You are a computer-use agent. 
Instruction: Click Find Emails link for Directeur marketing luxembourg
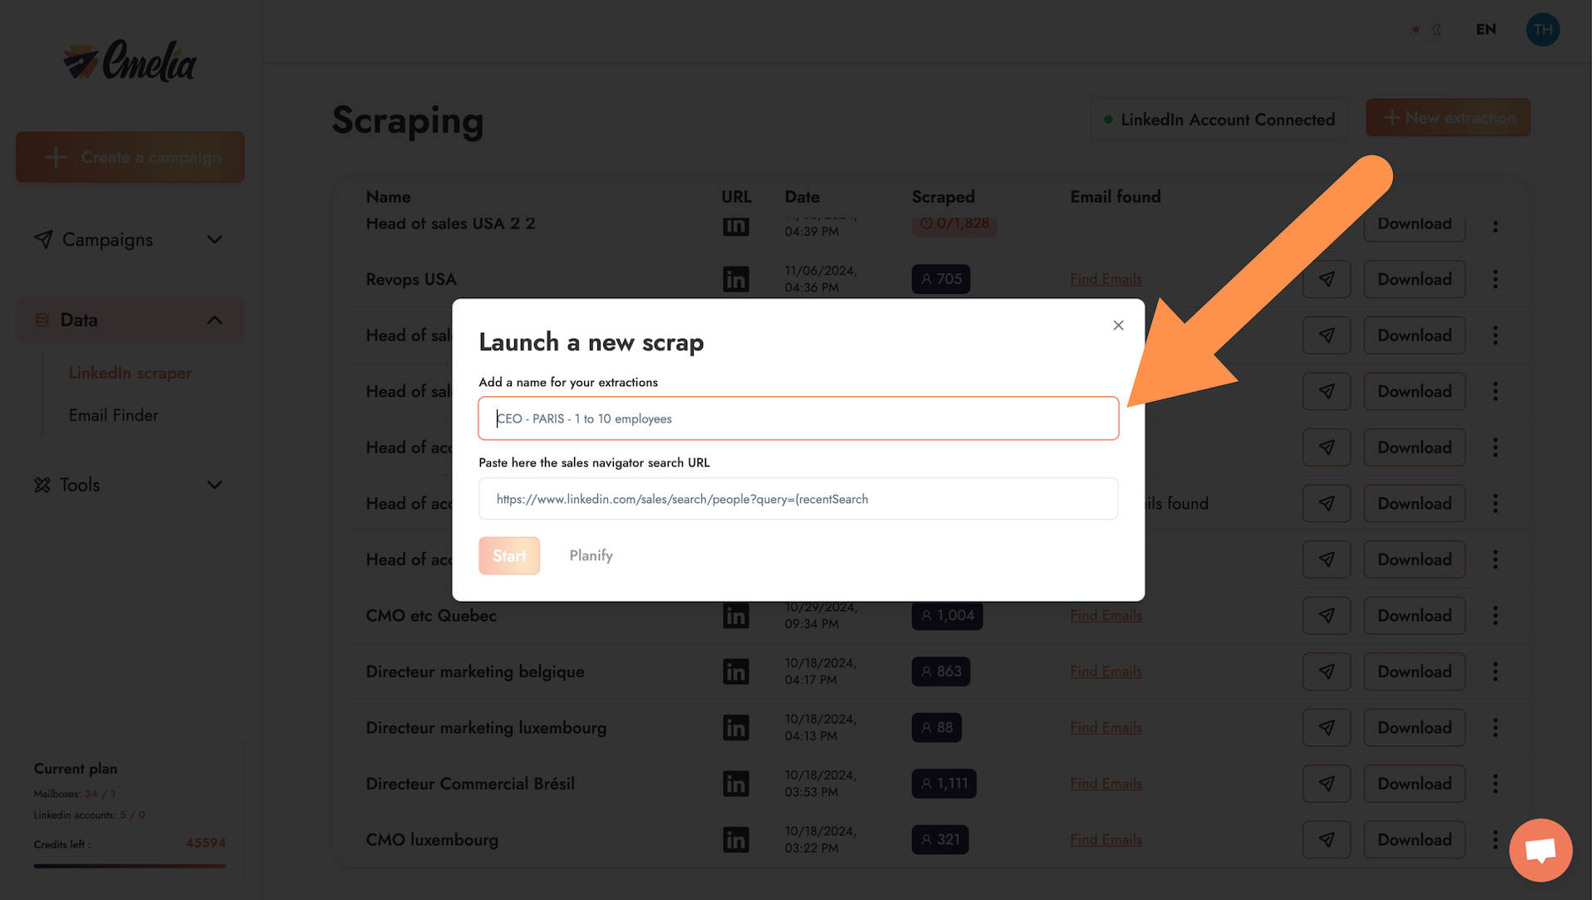tap(1106, 727)
